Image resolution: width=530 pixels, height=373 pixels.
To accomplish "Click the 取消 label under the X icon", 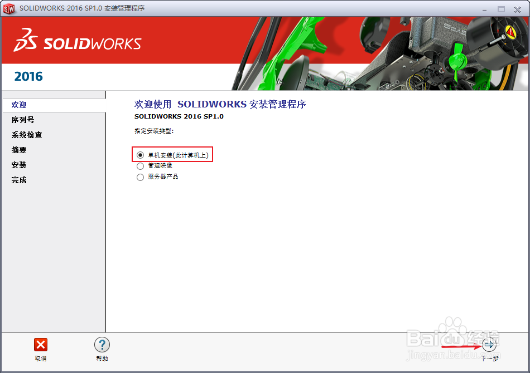I will point(41,359).
